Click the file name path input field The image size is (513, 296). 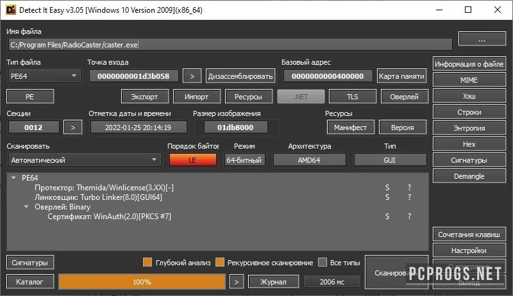[x=230, y=45]
